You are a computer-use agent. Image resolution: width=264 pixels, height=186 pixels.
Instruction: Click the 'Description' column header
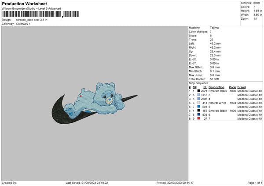(216, 87)
